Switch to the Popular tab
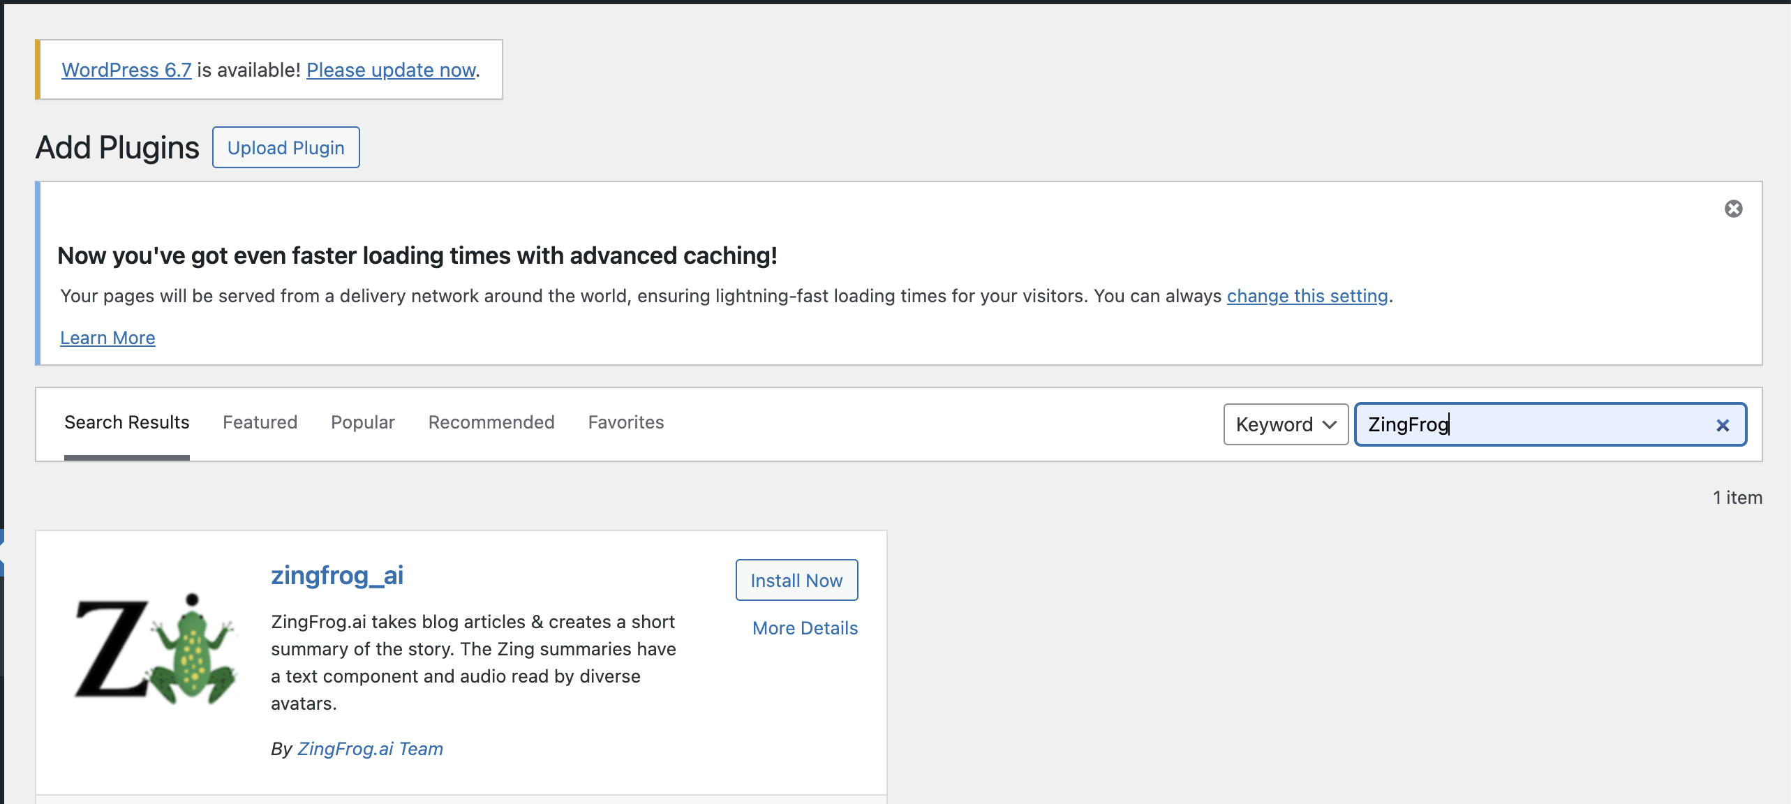 coord(363,422)
